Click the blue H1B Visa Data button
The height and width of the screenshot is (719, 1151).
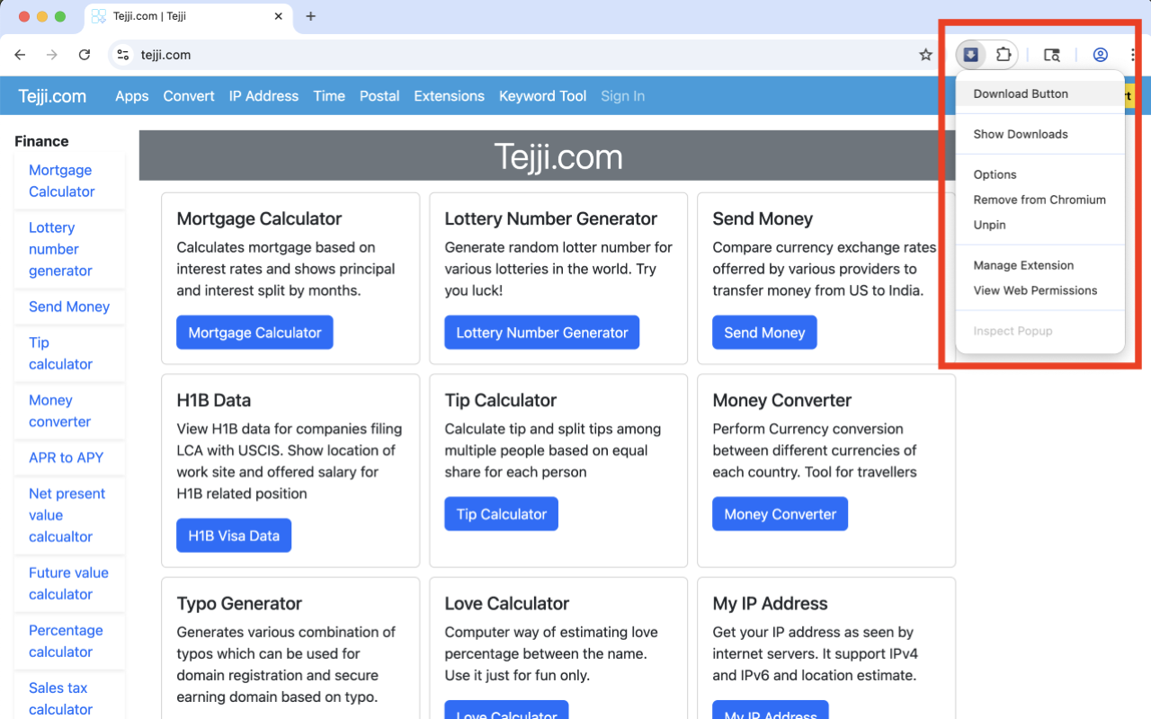tap(234, 536)
